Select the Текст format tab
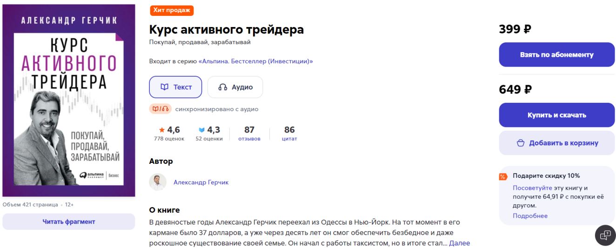The image size is (616, 248). coord(175,87)
